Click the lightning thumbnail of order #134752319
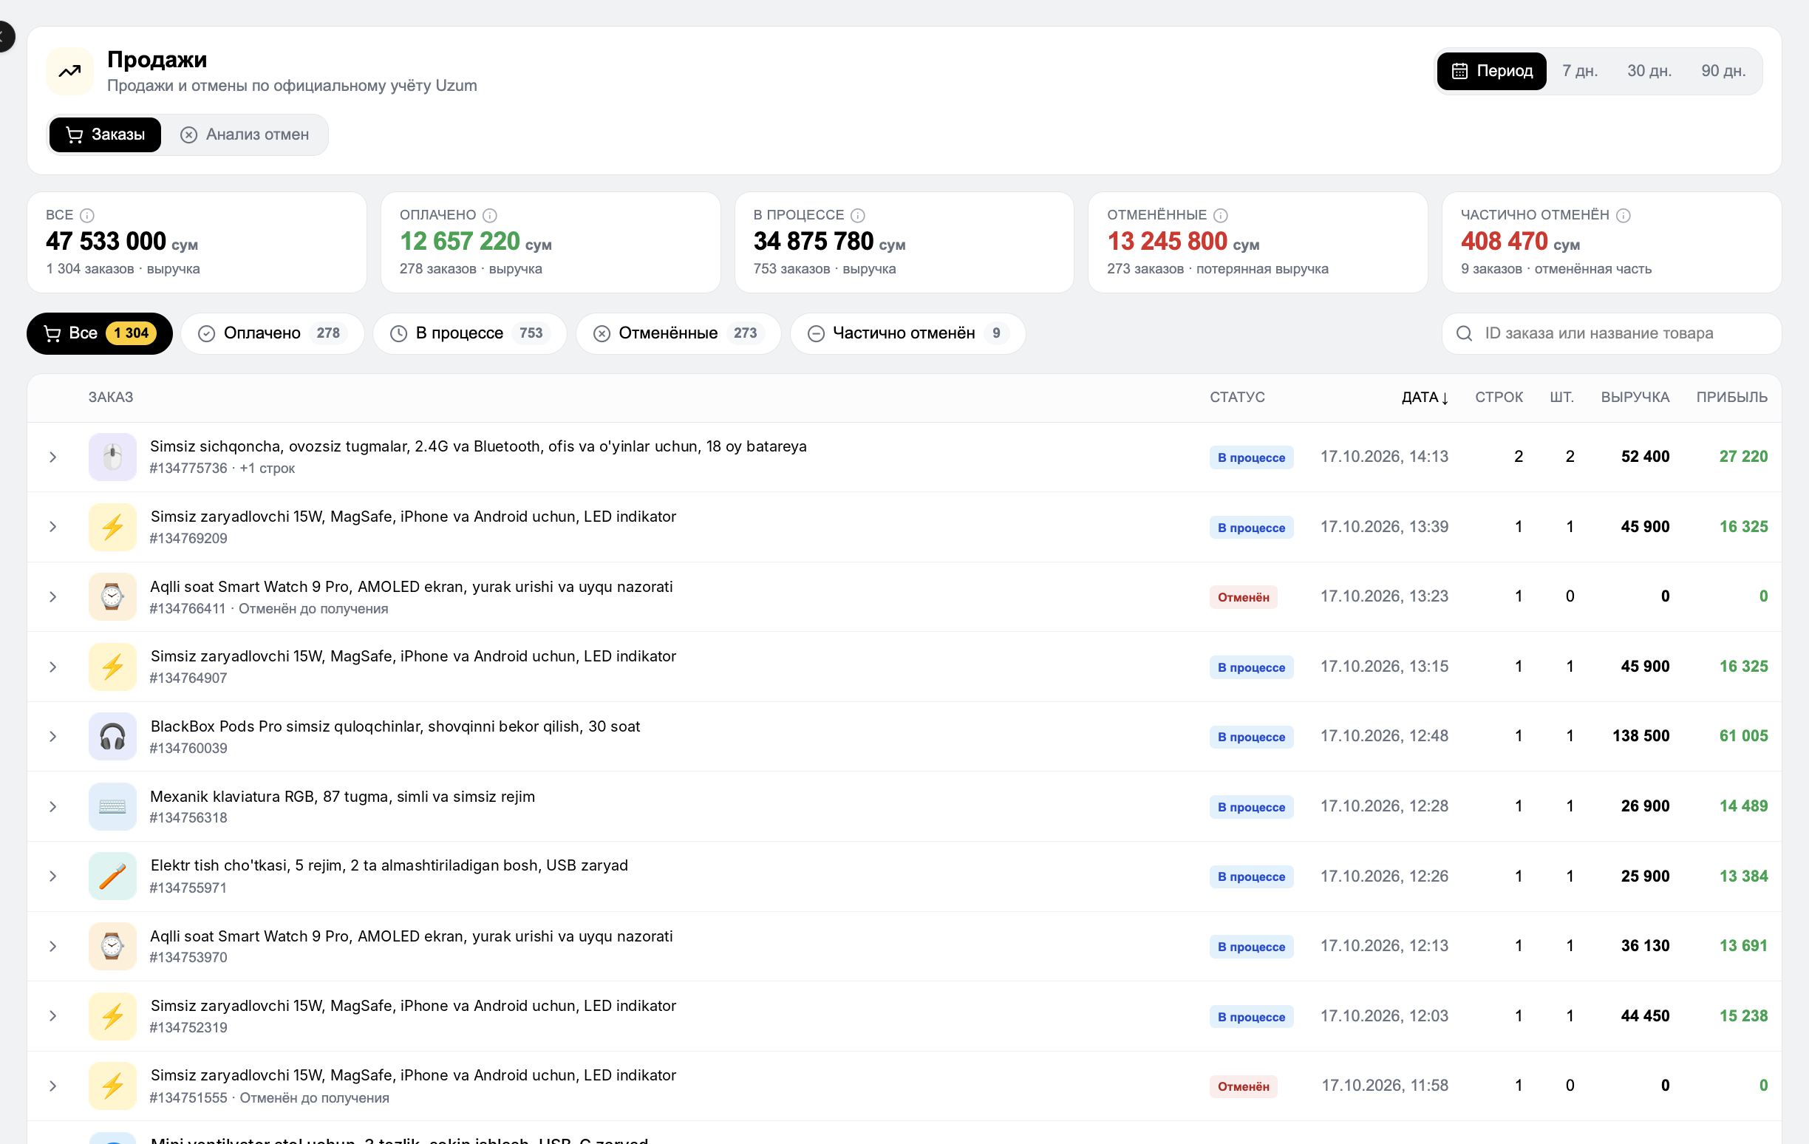 point(112,1015)
